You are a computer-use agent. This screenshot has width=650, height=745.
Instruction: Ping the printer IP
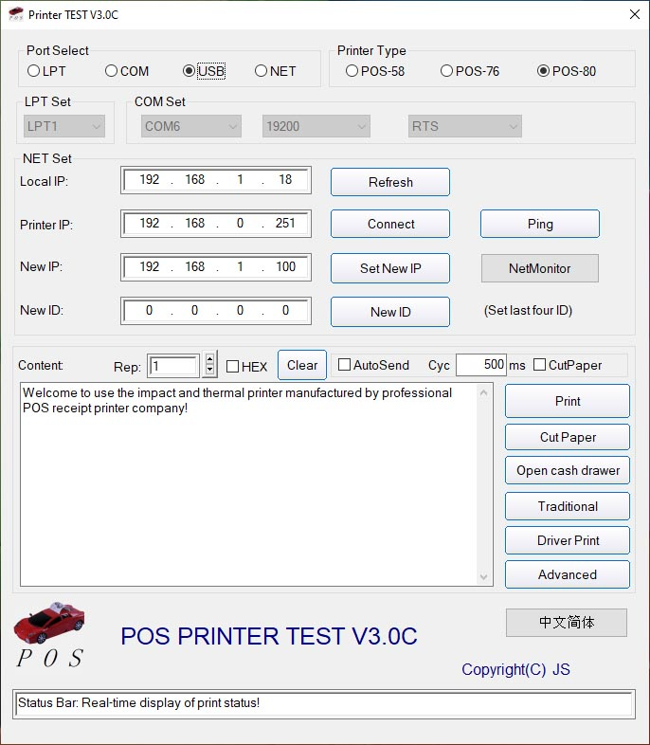click(540, 224)
